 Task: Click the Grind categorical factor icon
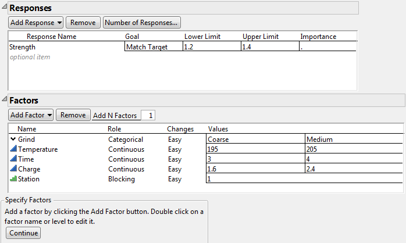click(13, 140)
